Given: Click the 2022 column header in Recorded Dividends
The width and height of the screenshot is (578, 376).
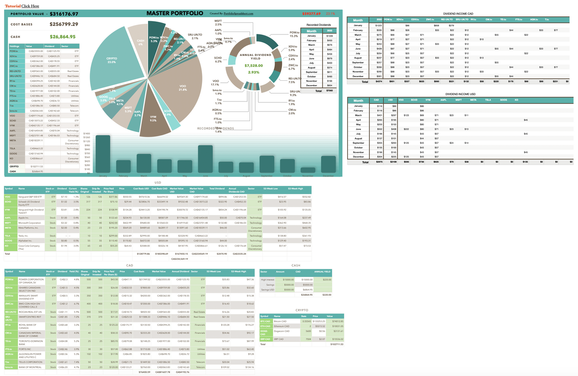Looking at the screenshot, I should 329,31.
